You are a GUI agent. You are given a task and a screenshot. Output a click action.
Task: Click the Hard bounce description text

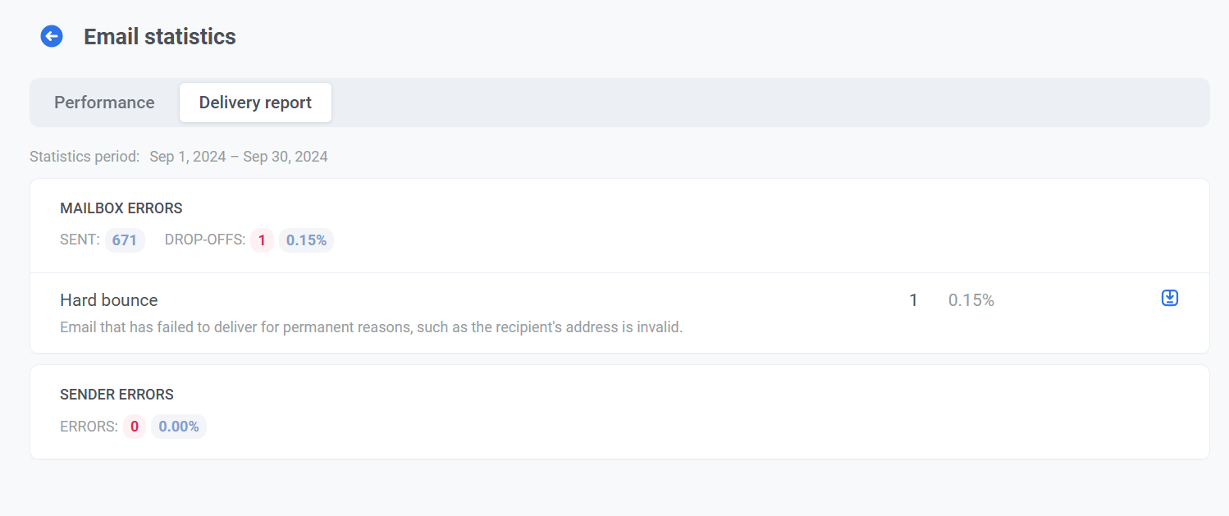click(x=371, y=327)
